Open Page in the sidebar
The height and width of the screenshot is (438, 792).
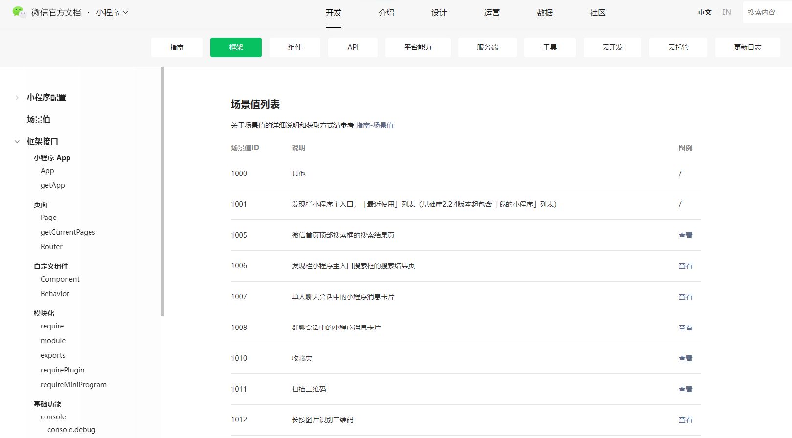48,218
